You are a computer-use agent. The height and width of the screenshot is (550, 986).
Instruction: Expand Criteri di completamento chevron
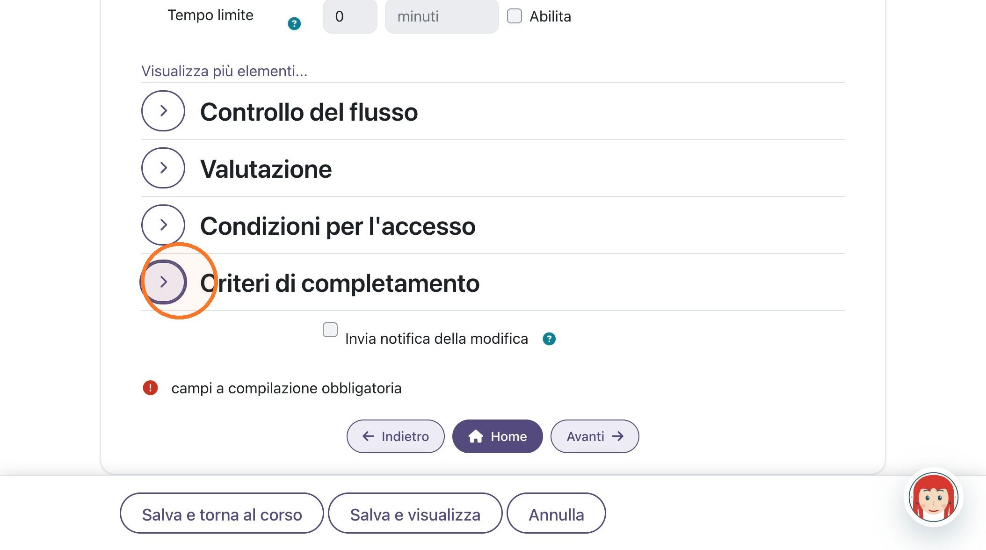pyautogui.click(x=163, y=282)
